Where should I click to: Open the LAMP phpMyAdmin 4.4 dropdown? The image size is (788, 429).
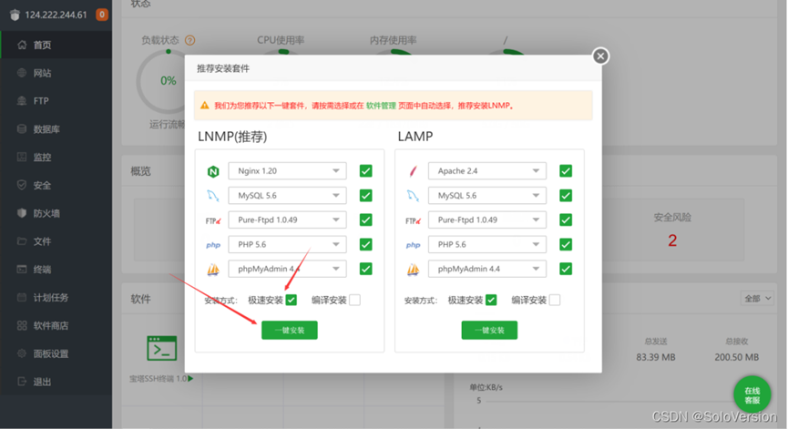pyautogui.click(x=487, y=269)
